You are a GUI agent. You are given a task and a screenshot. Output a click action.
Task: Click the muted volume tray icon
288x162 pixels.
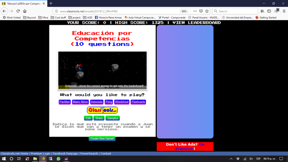click(x=251, y=159)
